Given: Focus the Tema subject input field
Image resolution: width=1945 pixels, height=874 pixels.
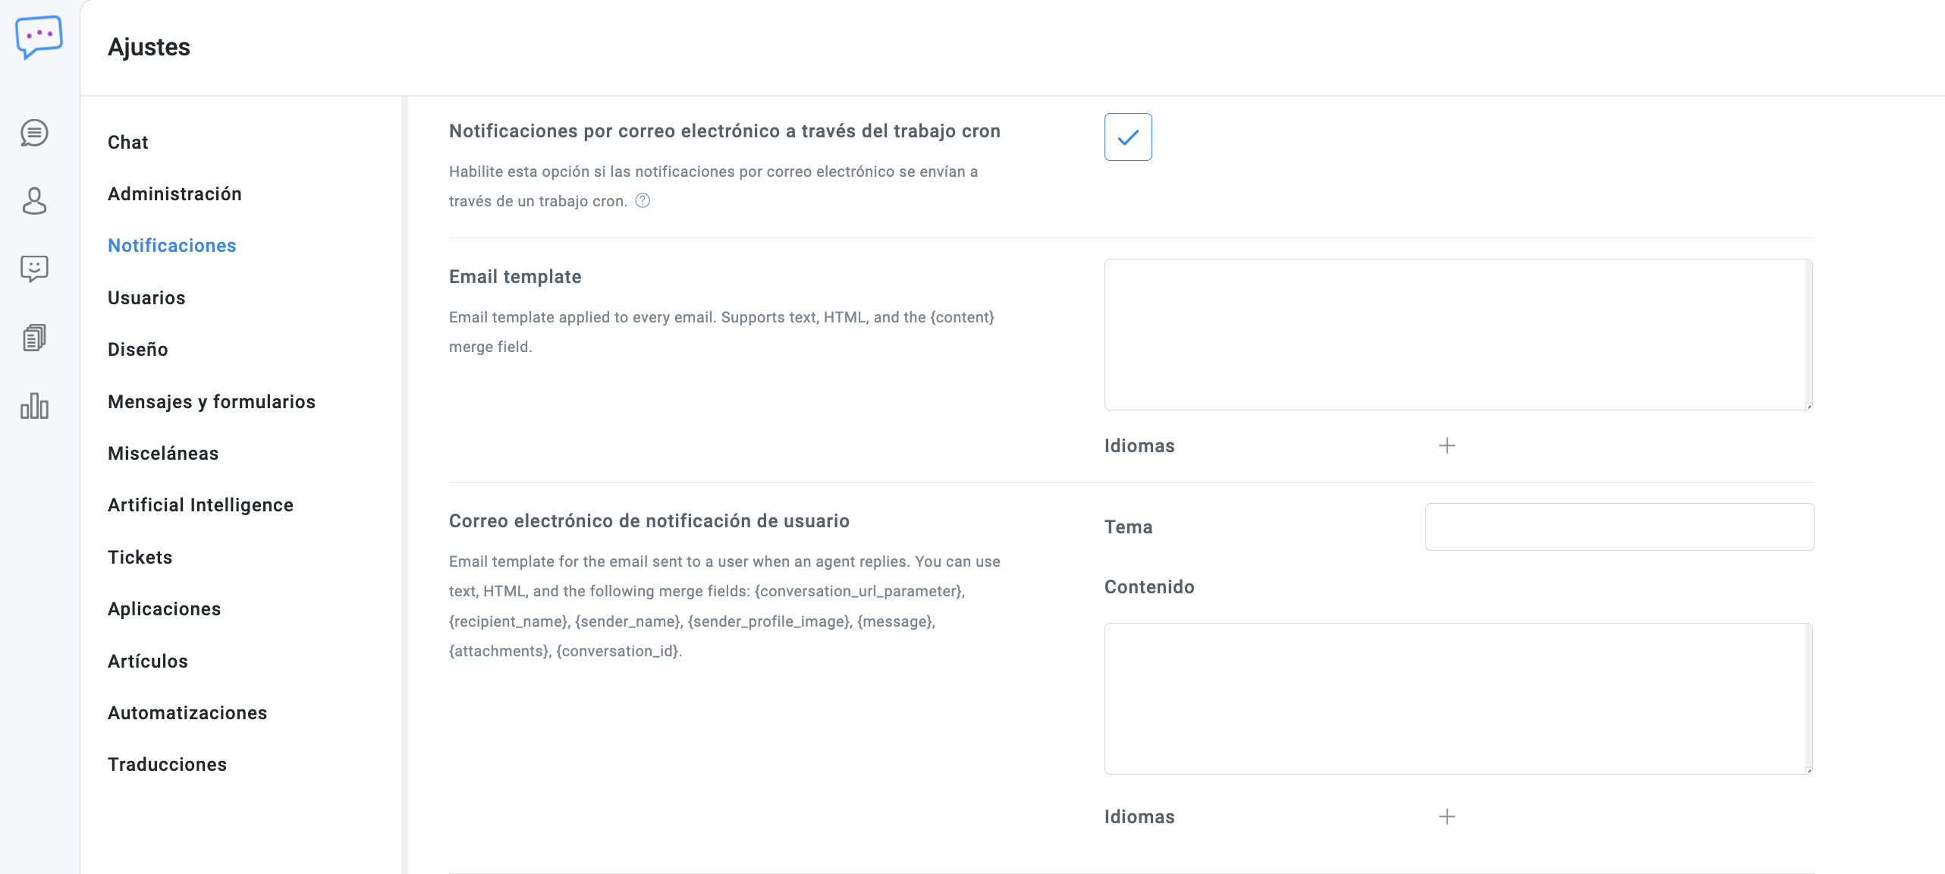Looking at the screenshot, I should (1619, 527).
